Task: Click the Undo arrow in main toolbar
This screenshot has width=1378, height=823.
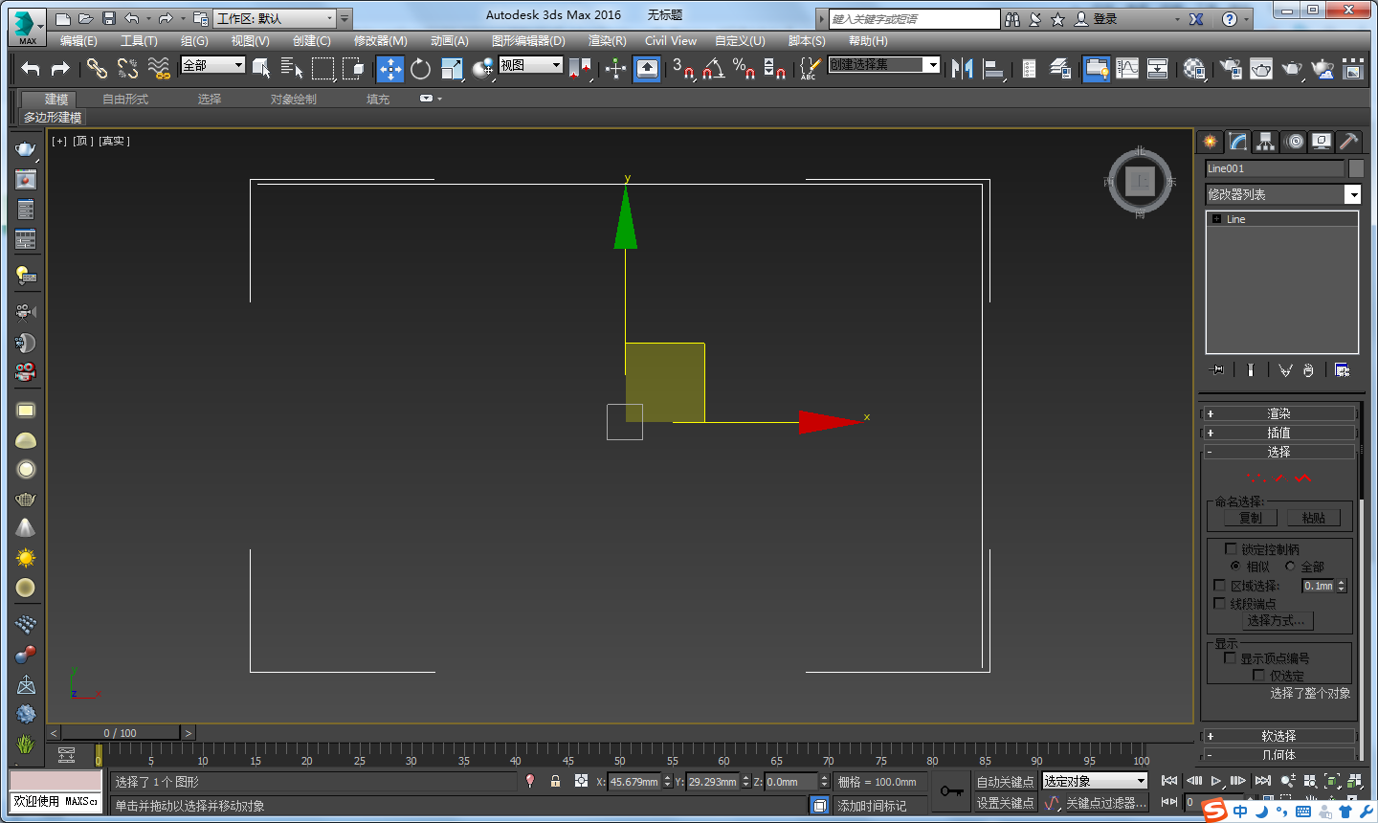Action: (31, 68)
